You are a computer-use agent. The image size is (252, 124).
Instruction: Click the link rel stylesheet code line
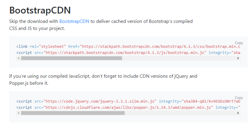[128, 47]
